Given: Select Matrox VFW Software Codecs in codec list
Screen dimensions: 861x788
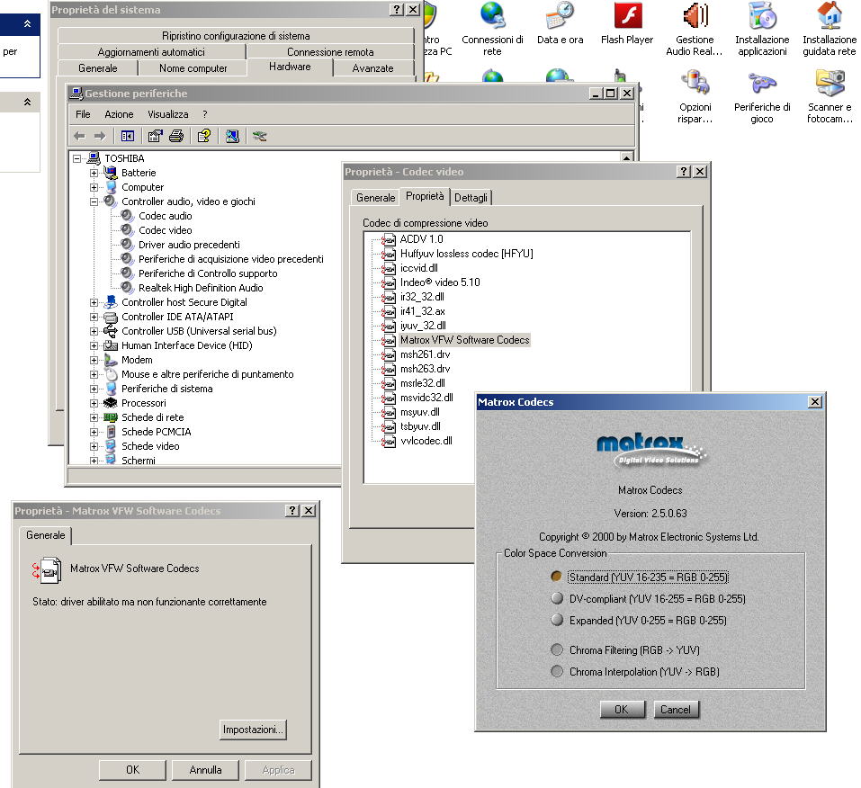Looking at the screenshot, I should (x=464, y=340).
